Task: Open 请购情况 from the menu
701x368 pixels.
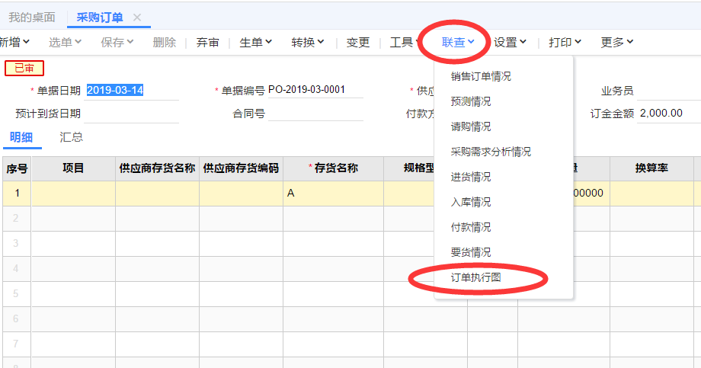Action: pyautogui.click(x=471, y=126)
